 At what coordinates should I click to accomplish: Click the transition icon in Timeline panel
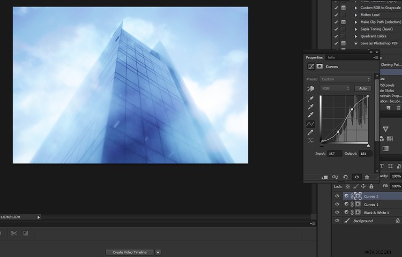(26, 233)
